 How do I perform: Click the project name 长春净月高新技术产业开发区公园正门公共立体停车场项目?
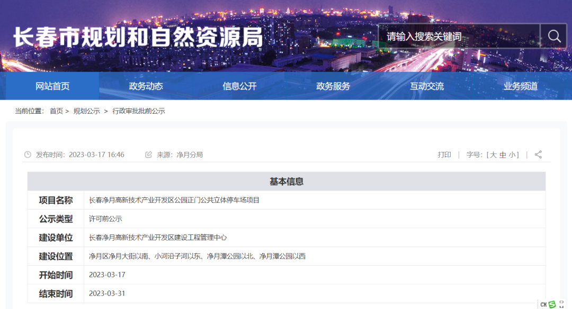174,200
